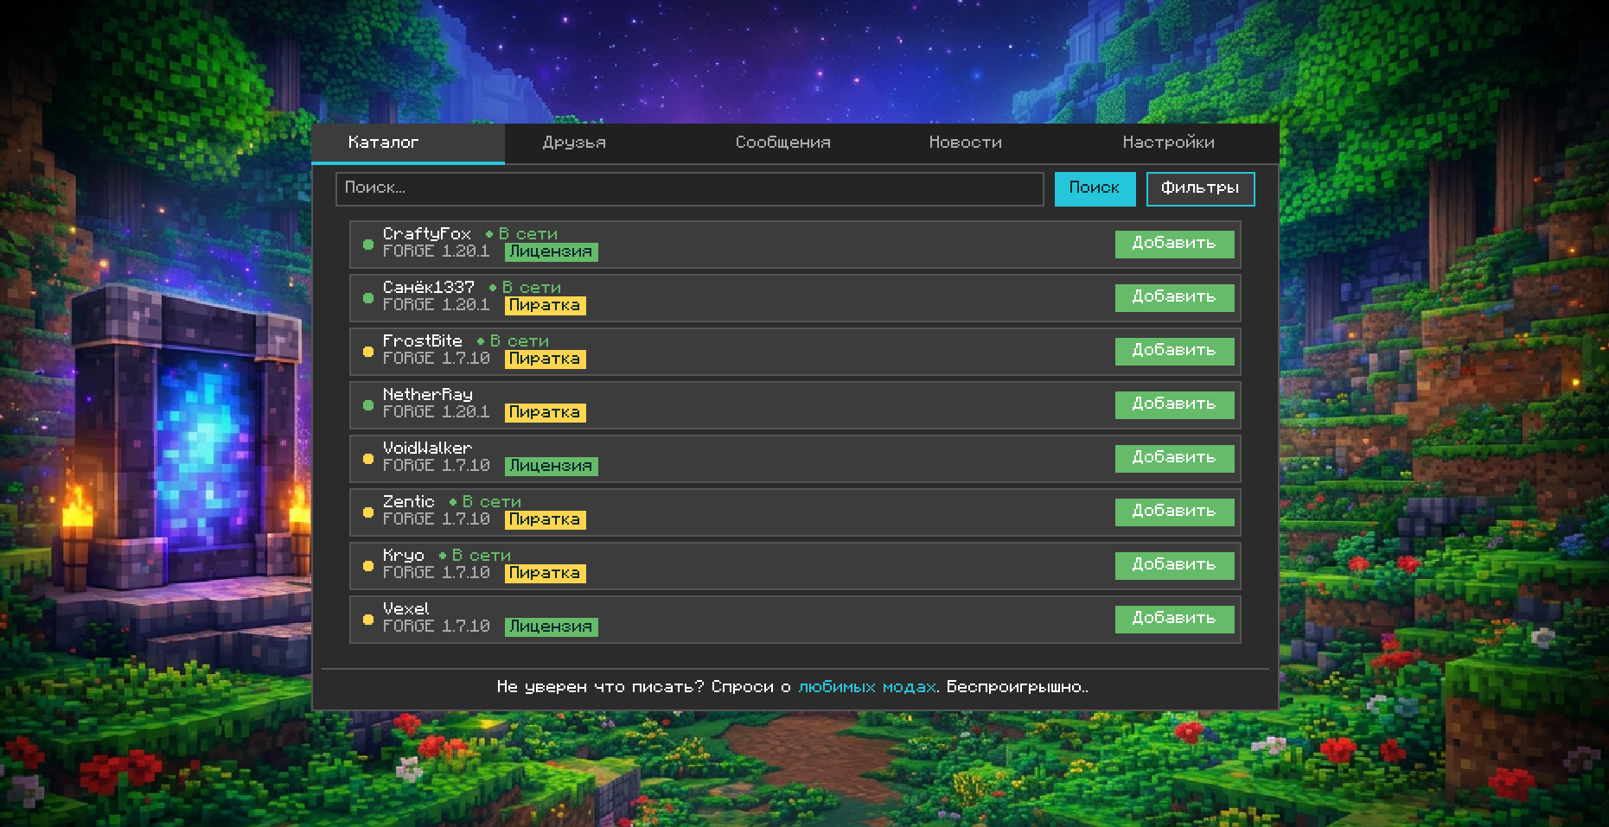
Task: Select the Санёк1337 player name
Action: [429, 287]
